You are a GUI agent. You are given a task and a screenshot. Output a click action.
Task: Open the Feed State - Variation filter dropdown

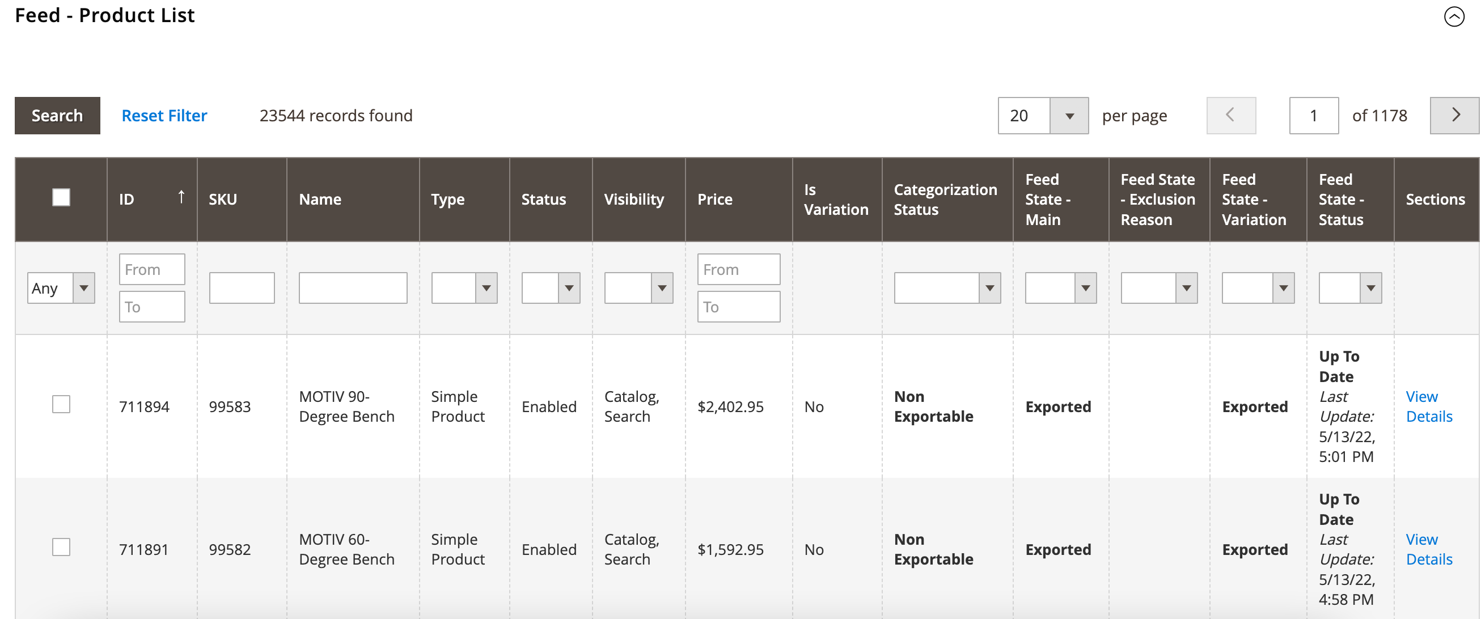(1258, 288)
